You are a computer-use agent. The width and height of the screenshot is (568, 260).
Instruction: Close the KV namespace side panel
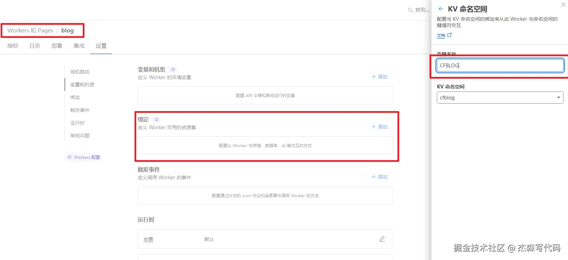pos(563,4)
